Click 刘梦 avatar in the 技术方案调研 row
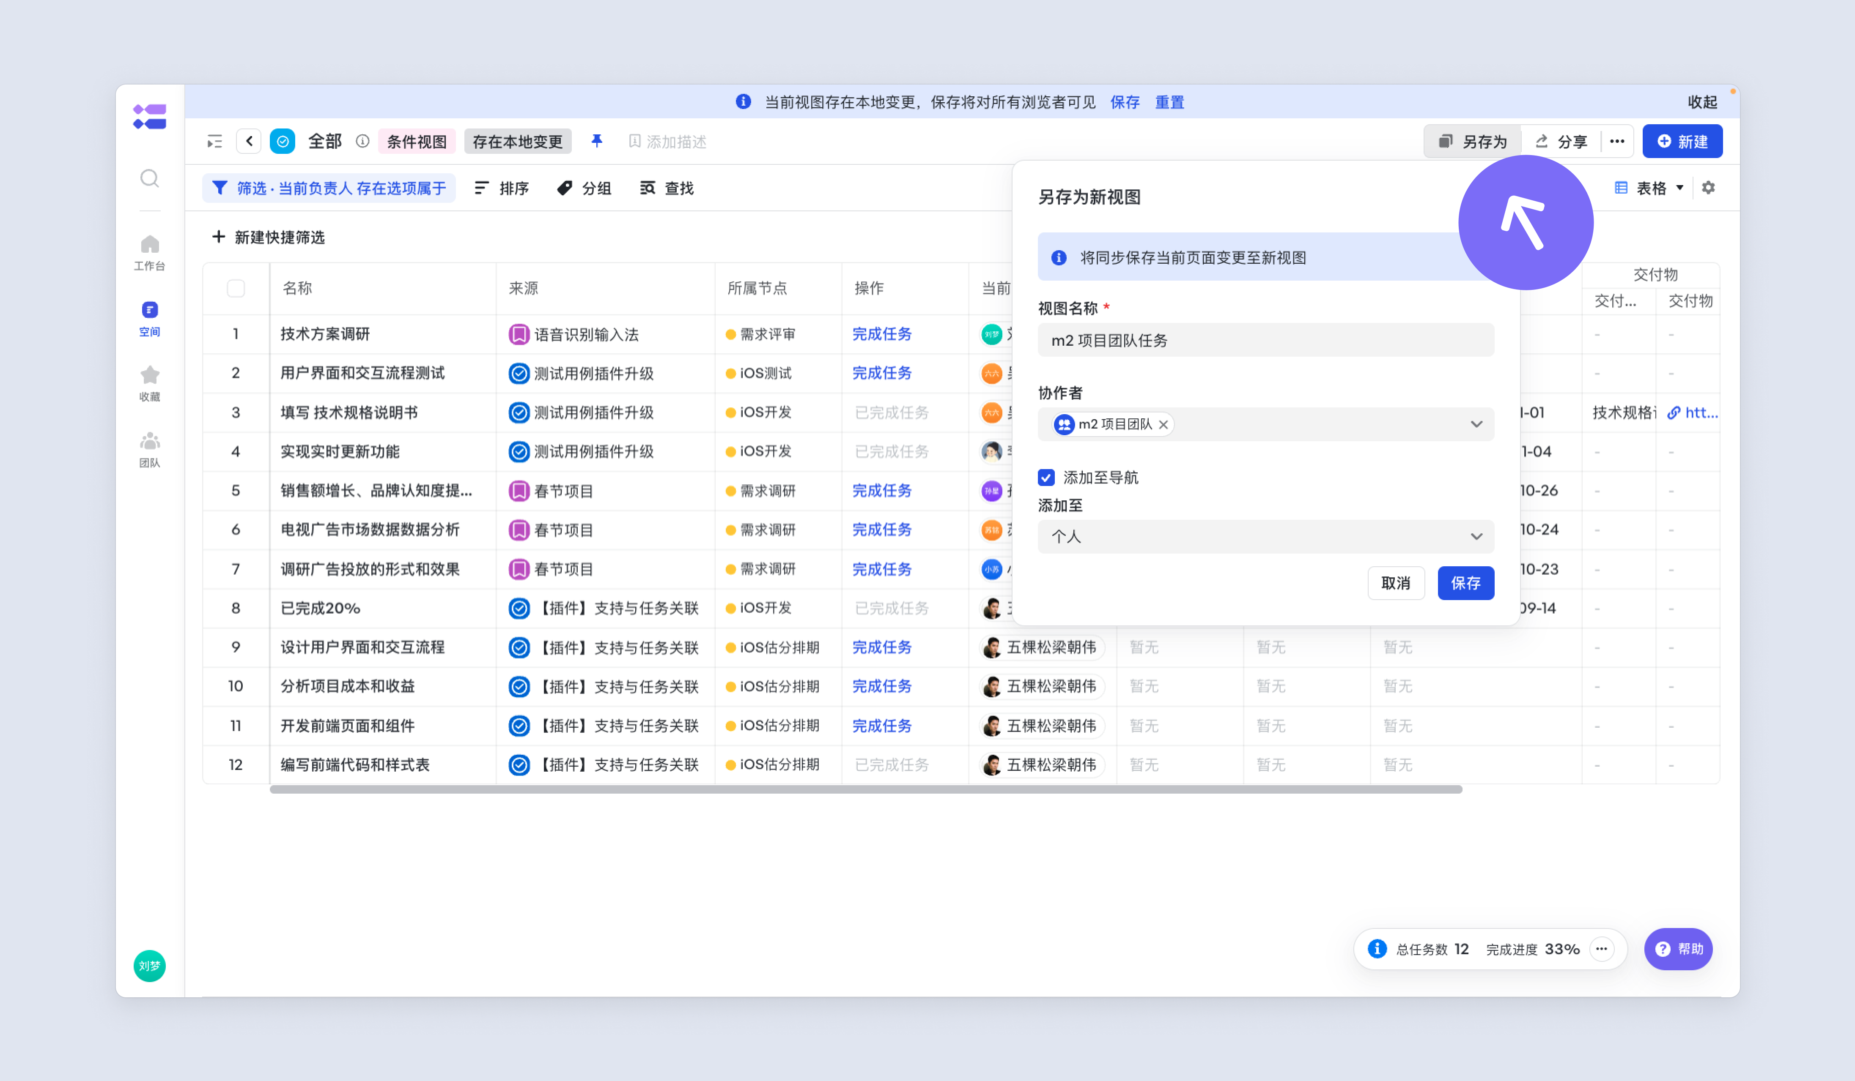The image size is (1855, 1081). pos(991,335)
